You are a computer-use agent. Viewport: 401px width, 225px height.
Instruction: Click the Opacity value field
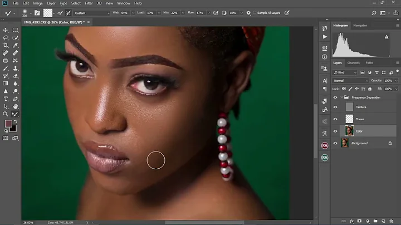388,81
